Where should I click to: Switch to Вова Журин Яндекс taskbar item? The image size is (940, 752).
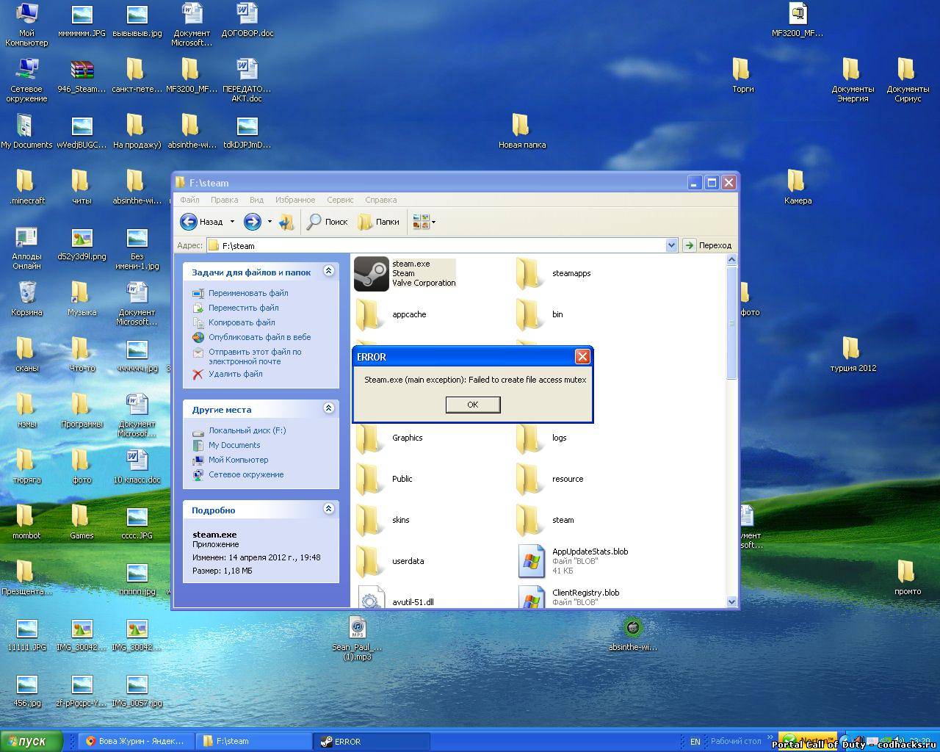click(x=137, y=742)
